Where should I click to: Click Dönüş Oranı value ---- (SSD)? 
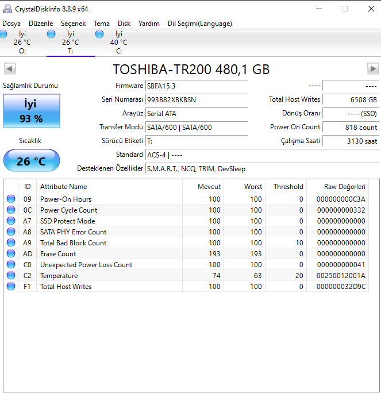click(351, 114)
